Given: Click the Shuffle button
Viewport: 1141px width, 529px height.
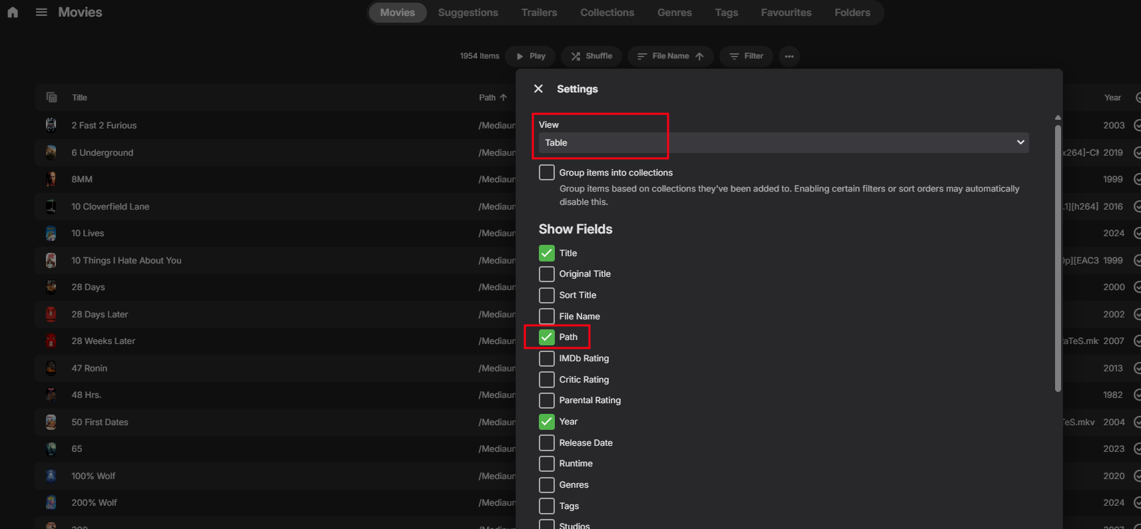Looking at the screenshot, I should (x=591, y=57).
